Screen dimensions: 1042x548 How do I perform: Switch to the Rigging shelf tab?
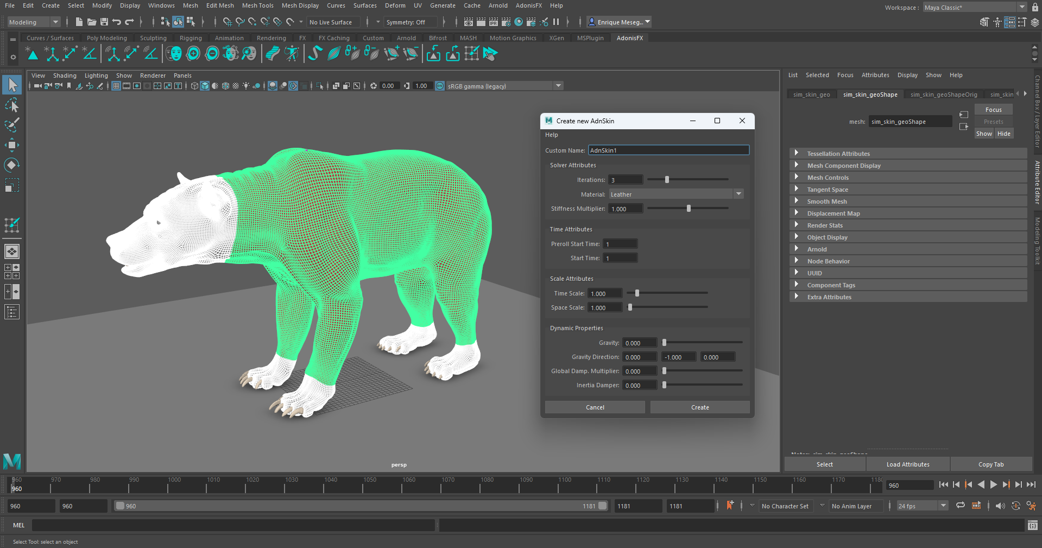click(x=191, y=38)
